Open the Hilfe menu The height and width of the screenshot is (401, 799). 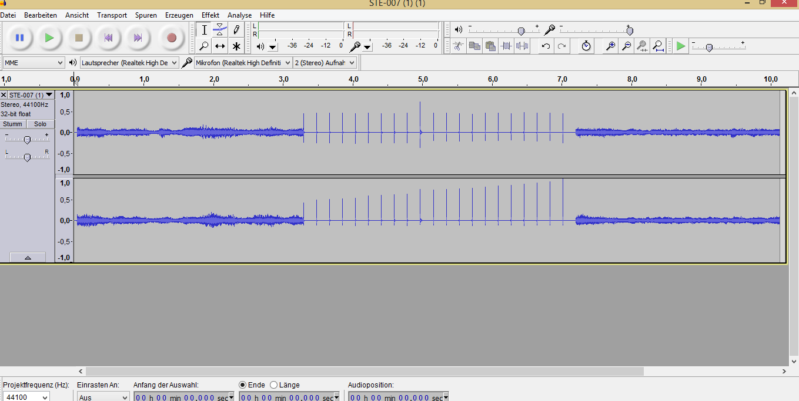pos(268,15)
